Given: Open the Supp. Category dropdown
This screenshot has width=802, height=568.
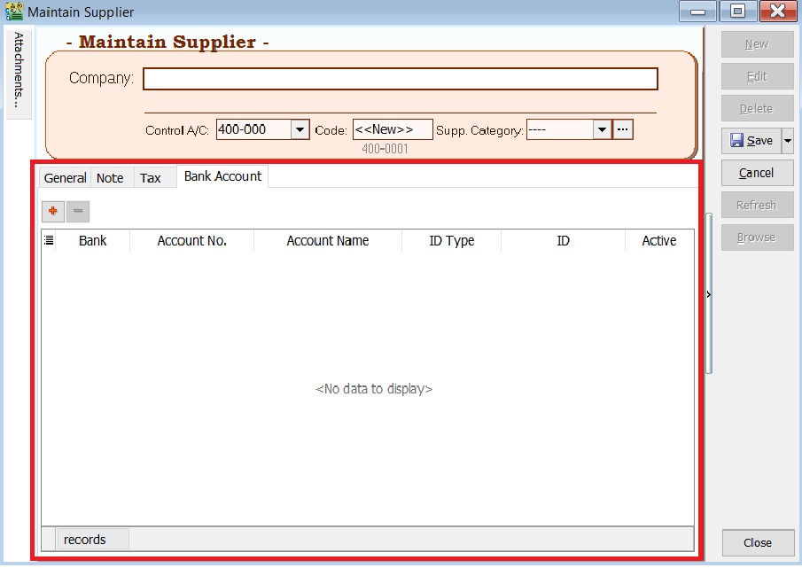Looking at the screenshot, I should [x=602, y=129].
